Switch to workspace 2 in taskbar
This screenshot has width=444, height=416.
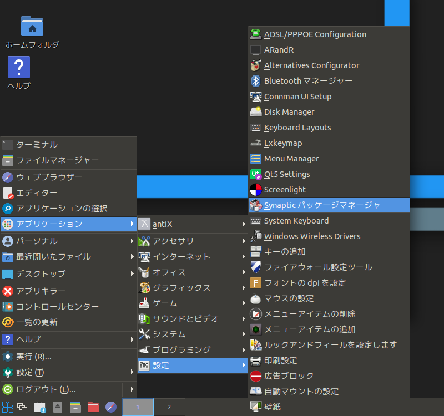pos(169,407)
